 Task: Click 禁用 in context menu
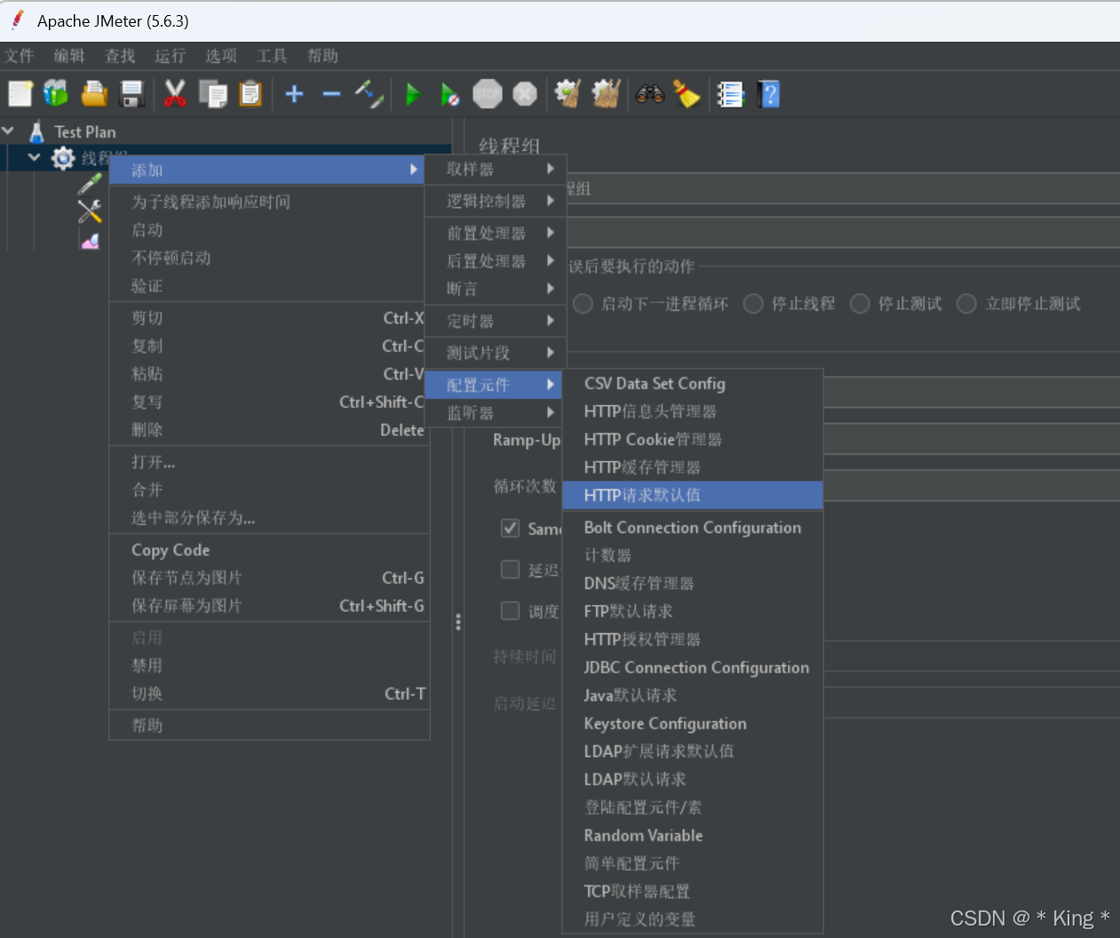tap(269, 665)
